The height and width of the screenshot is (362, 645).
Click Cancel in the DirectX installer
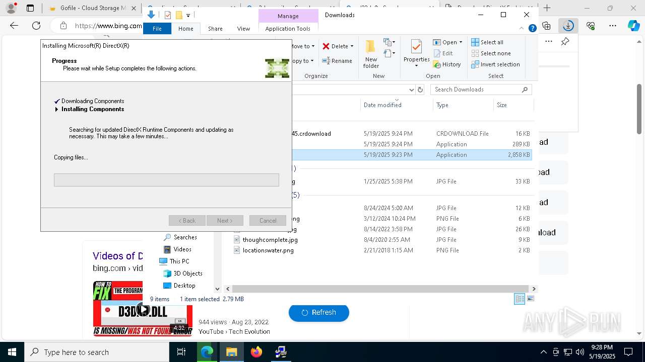coord(268,220)
